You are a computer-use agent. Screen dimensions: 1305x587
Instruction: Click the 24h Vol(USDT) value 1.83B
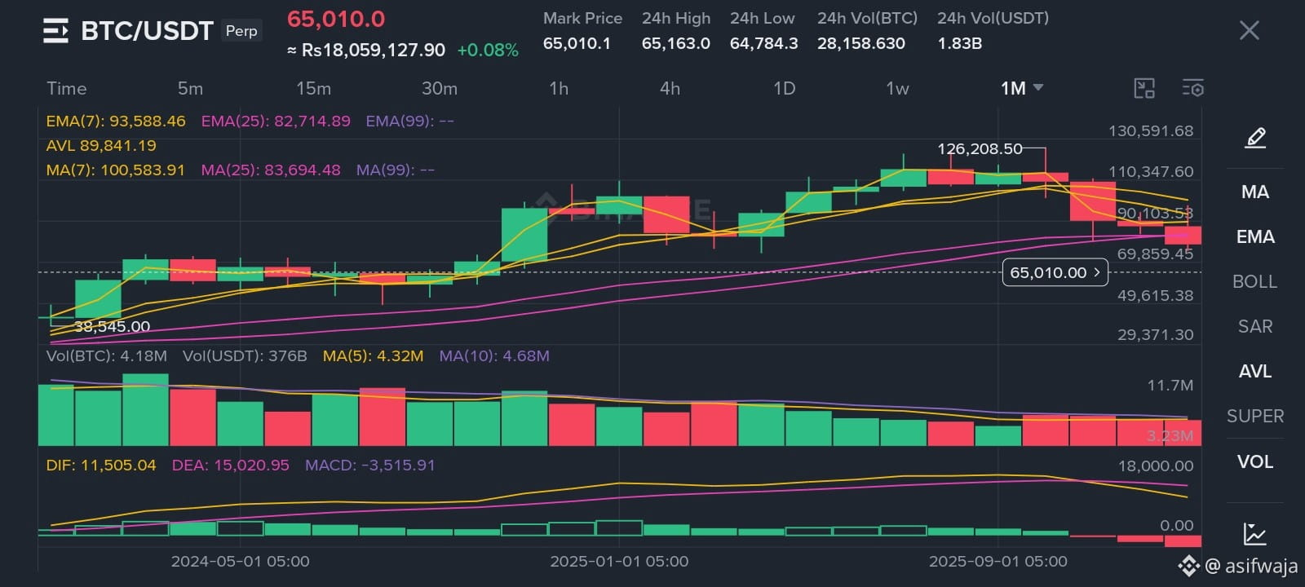(x=959, y=43)
